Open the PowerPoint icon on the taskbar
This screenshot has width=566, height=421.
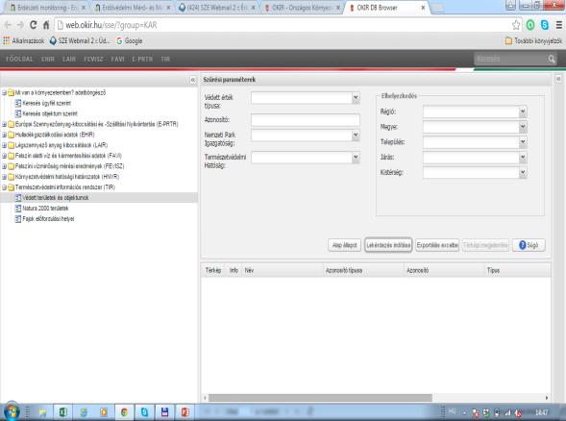click(185, 412)
